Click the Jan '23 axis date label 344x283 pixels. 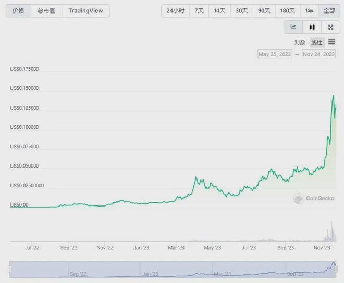coord(141,248)
